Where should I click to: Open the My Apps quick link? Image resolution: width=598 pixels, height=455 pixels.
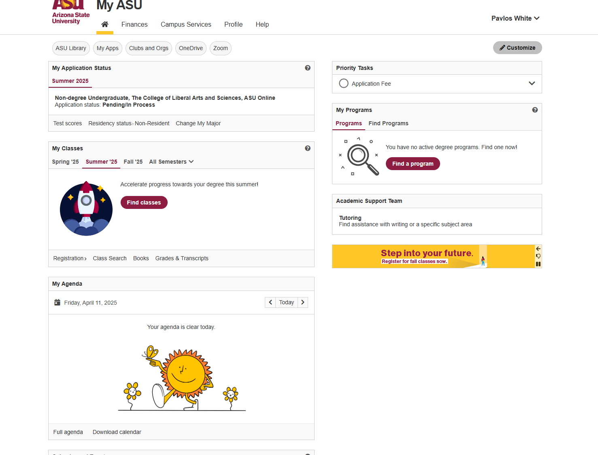108,48
